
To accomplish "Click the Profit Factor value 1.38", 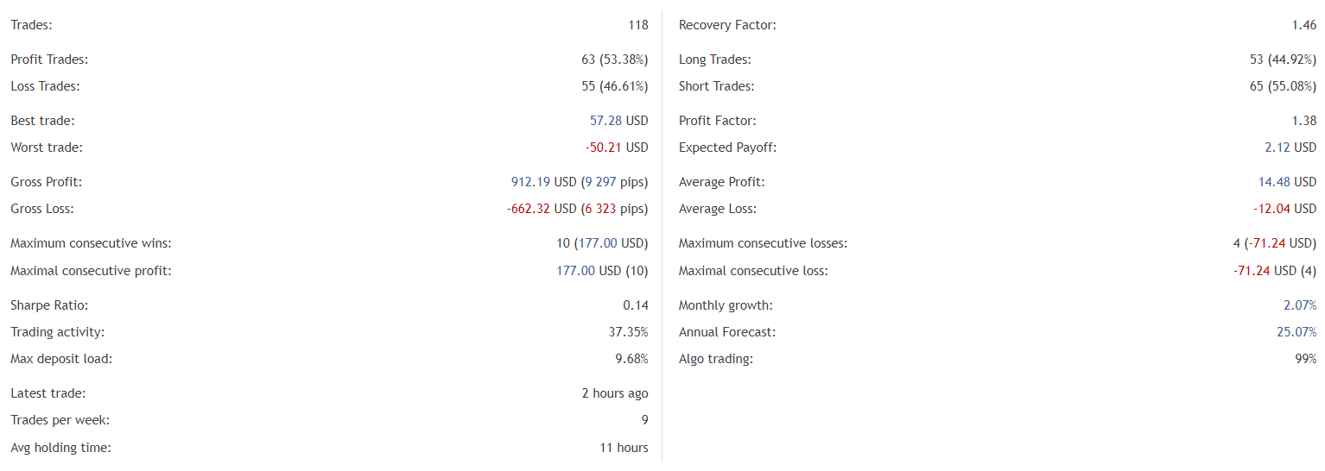I will [x=1304, y=121].
